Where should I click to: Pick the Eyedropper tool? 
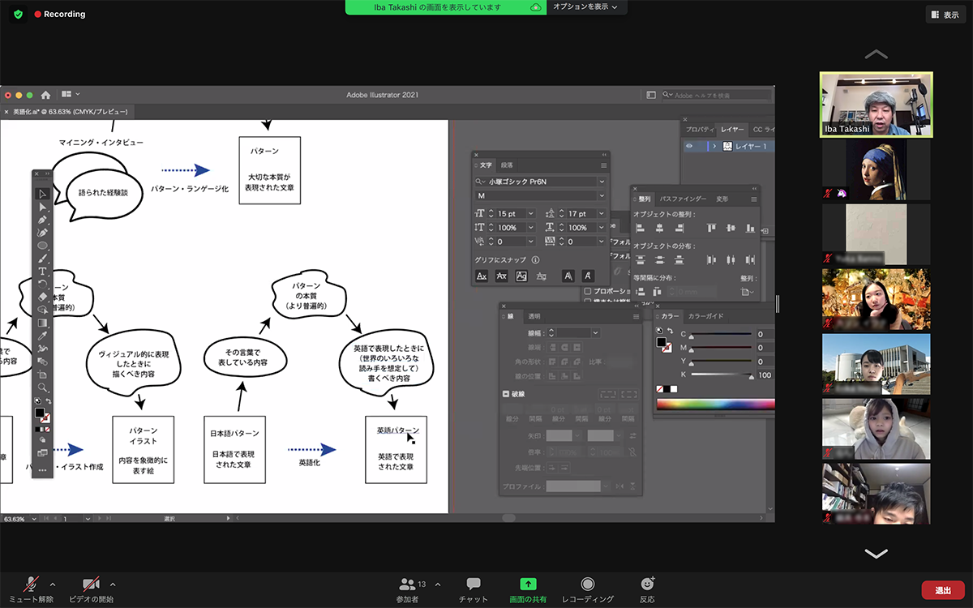pyautogui.click(x=43, y=335)
